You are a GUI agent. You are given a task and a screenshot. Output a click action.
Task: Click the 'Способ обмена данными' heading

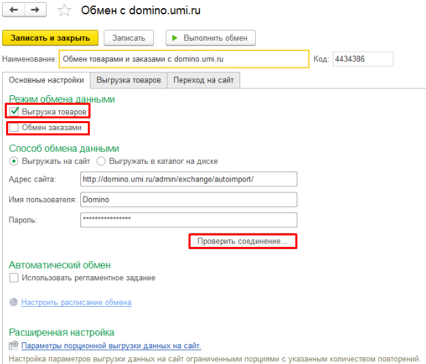(64, 148)
